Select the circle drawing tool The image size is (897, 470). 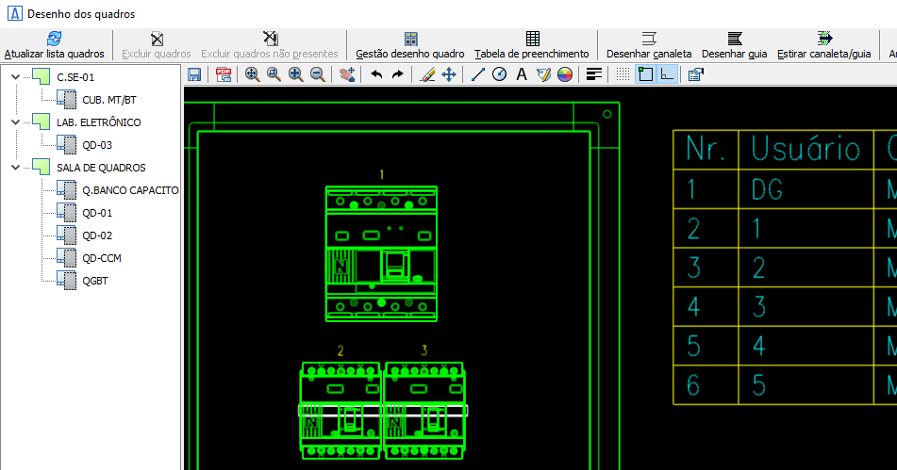pos(499,74)
